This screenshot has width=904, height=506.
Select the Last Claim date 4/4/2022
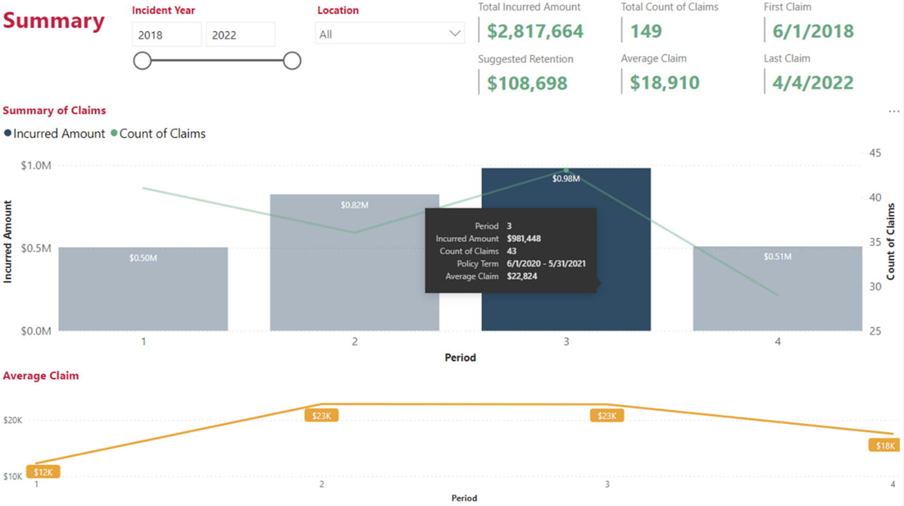[813, 83]
